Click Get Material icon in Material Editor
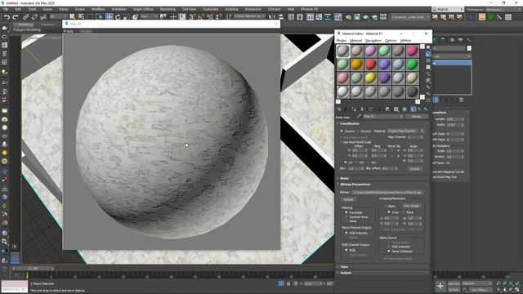This screenshot has height=294, width=523. click(339, 109)
